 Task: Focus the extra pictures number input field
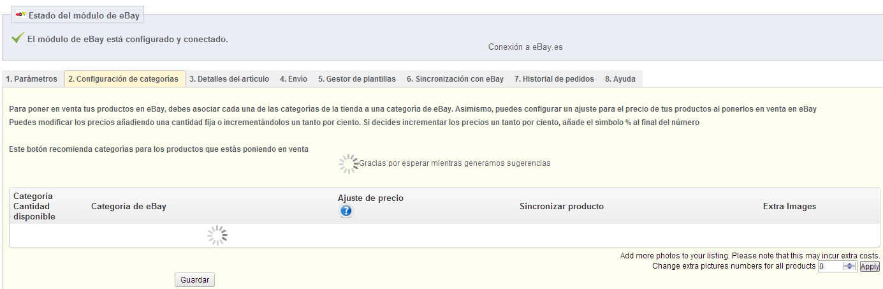point(831,267)
